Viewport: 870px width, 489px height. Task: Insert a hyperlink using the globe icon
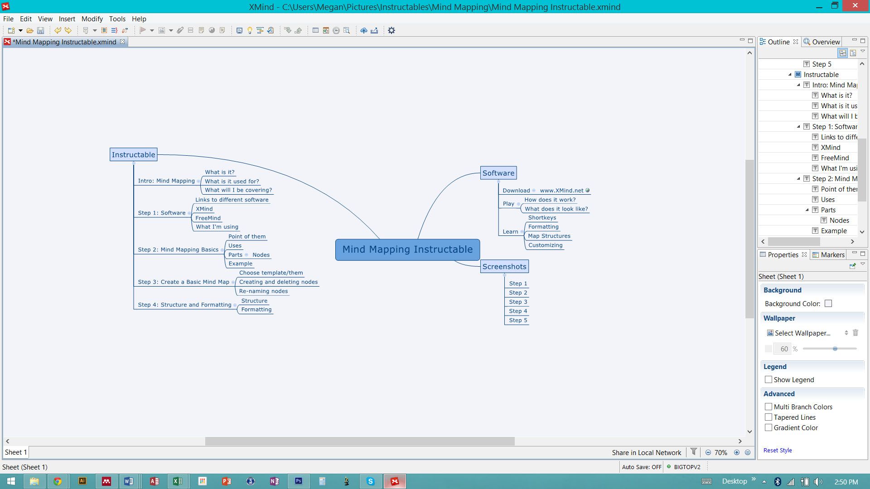212,30
